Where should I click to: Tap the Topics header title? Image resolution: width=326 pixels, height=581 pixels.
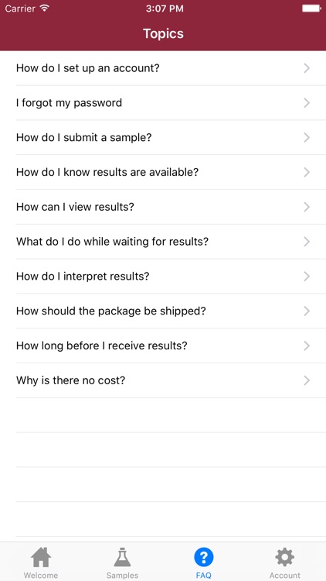coord(163,34)
